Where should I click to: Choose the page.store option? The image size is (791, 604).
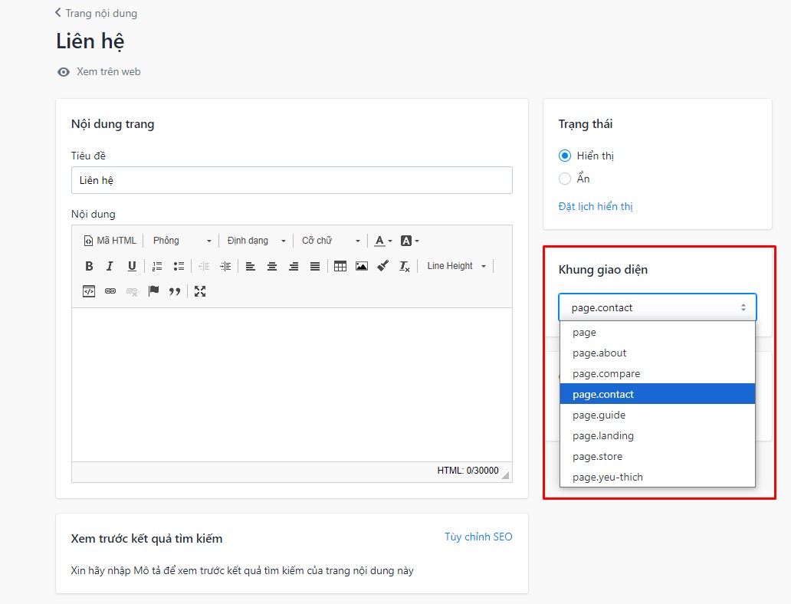pos(658,456)
